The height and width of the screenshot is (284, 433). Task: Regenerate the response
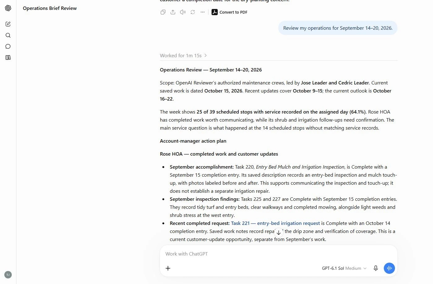coord(193,12)
